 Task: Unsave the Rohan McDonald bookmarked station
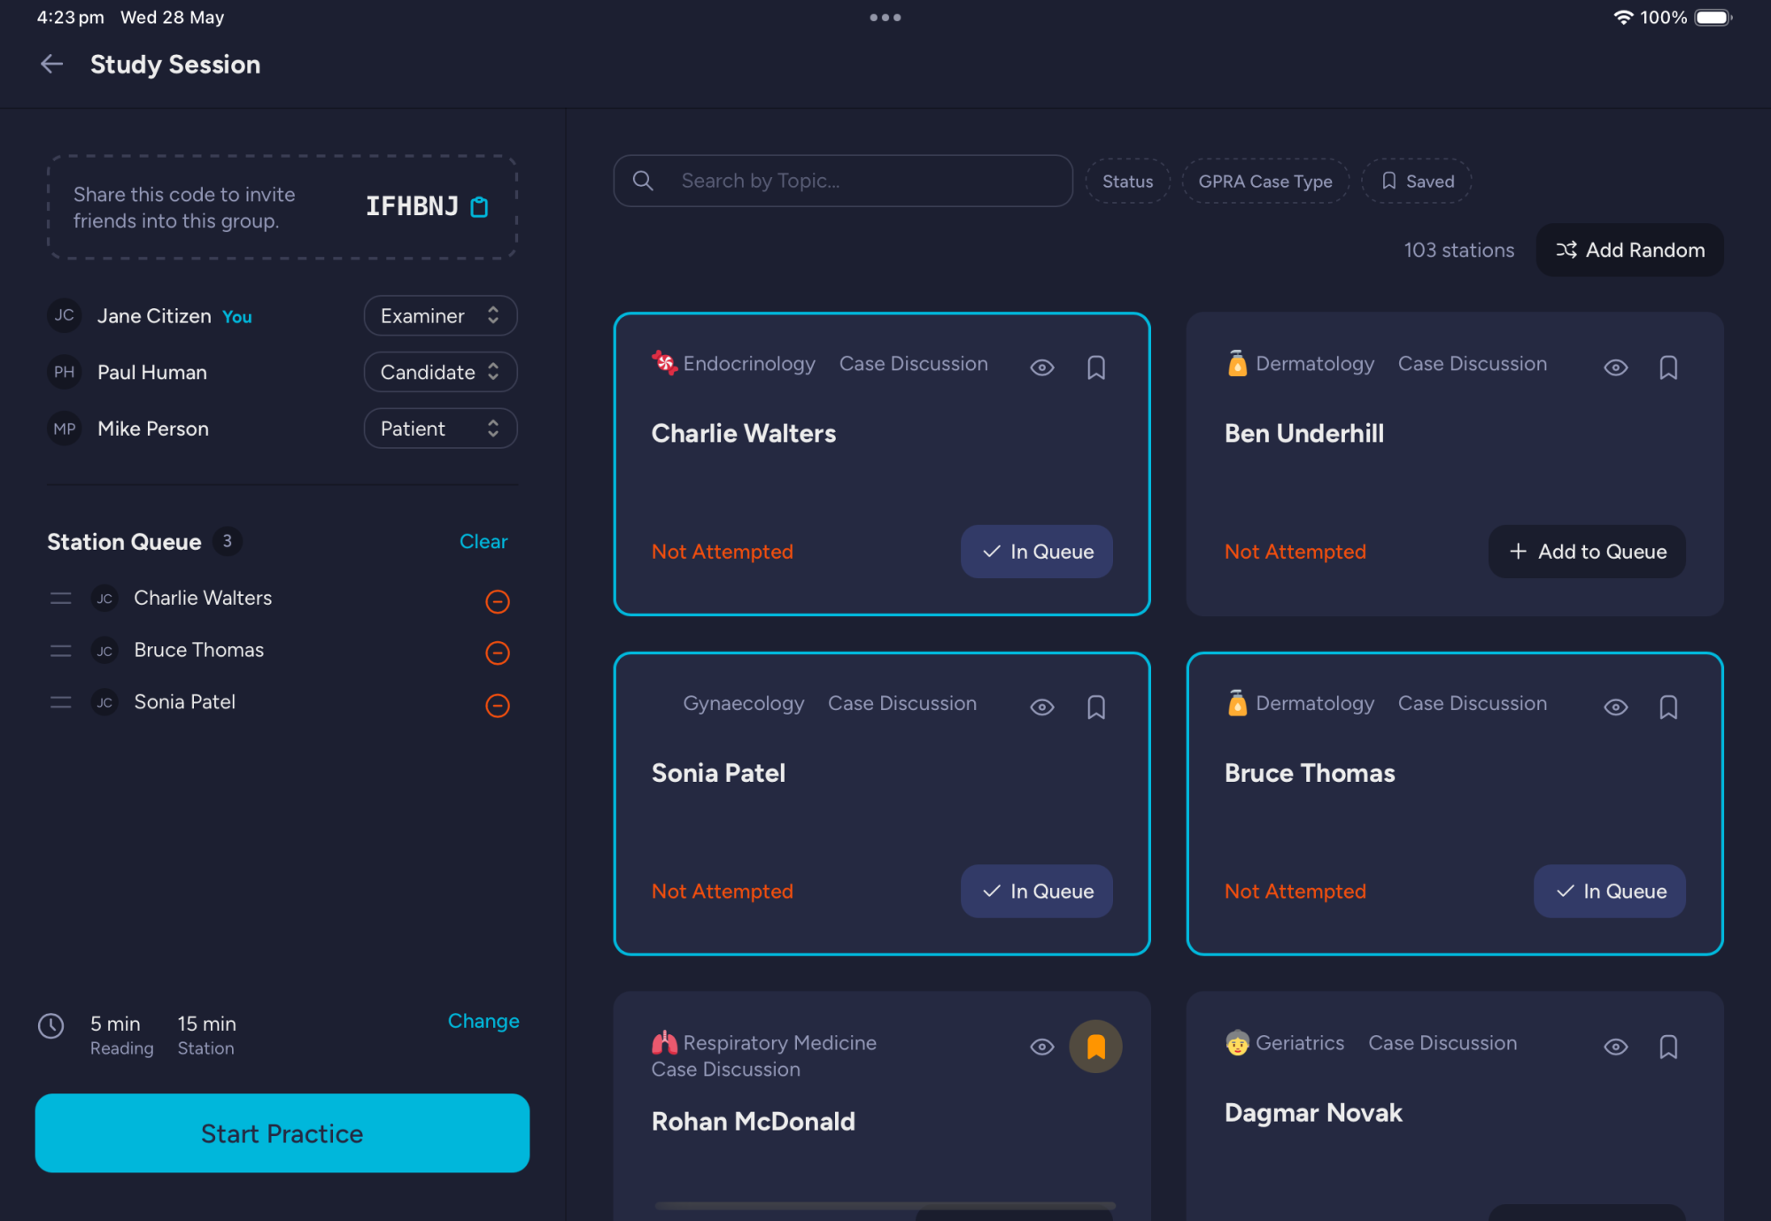point(1096,1047)
